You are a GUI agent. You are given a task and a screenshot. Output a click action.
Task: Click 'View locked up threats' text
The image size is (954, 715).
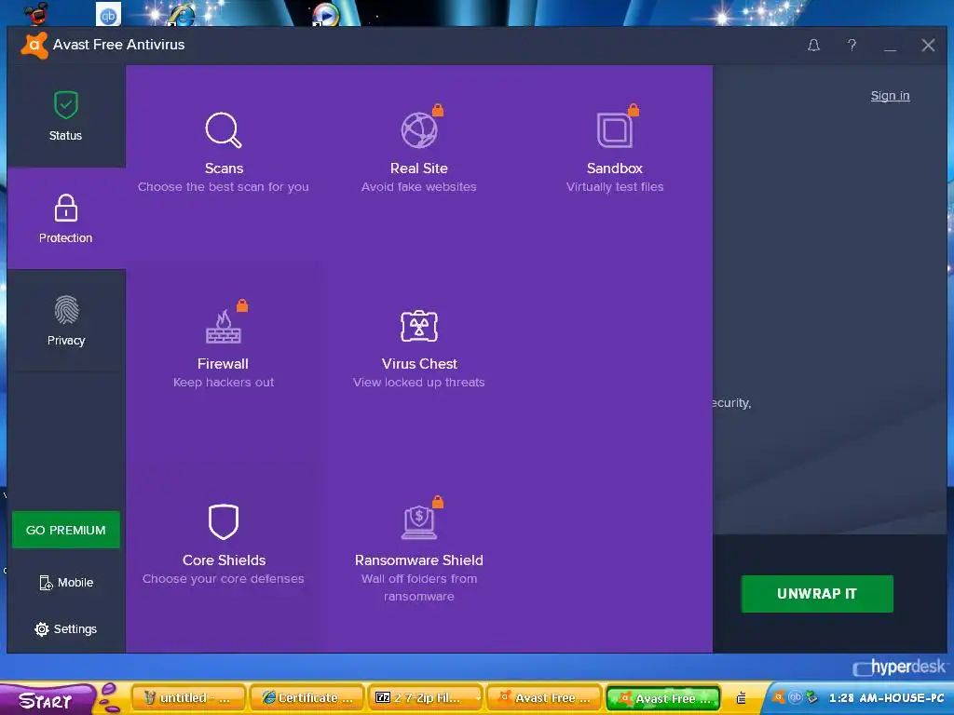[x=418, y=383]
